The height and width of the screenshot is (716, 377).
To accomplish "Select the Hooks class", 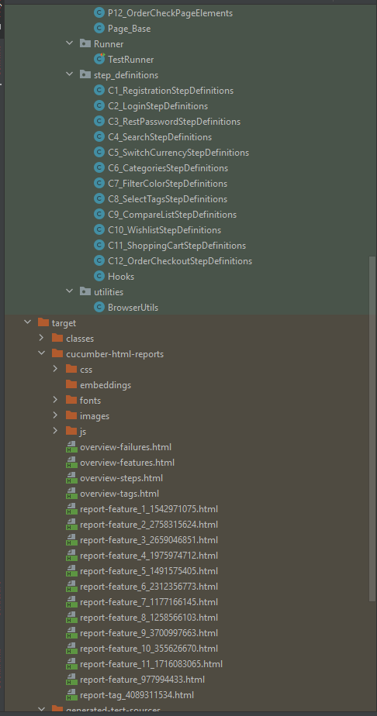I will click(x=121, y=277).
